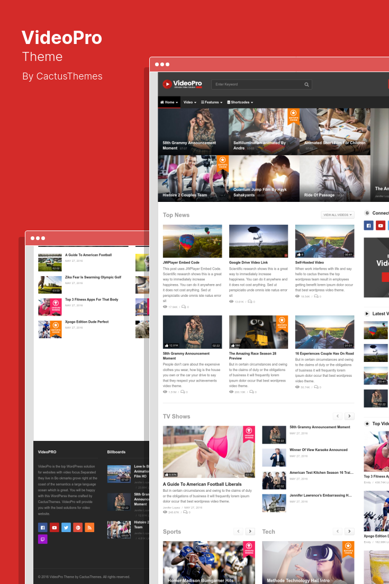389x584 pixels.
Task: Open Google Drive Video Link thumbnail
Action: click(258, 241)
